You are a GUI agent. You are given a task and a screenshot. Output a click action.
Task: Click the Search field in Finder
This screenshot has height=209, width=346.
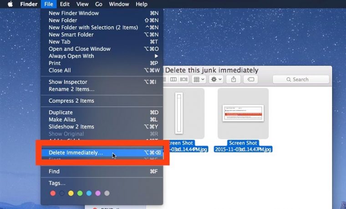301,79
